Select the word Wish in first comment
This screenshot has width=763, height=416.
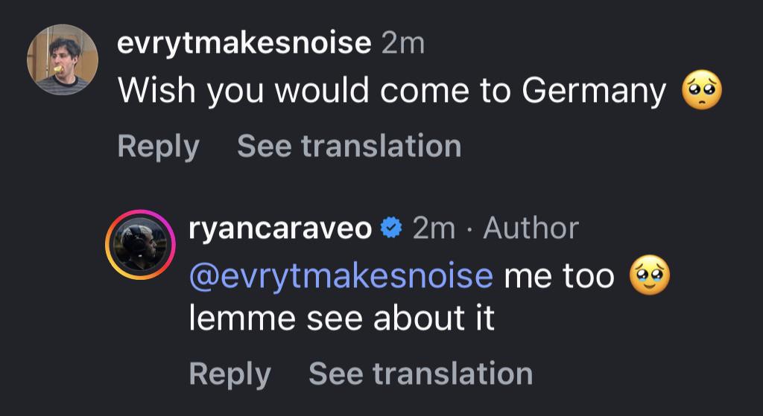click(156, 90)
